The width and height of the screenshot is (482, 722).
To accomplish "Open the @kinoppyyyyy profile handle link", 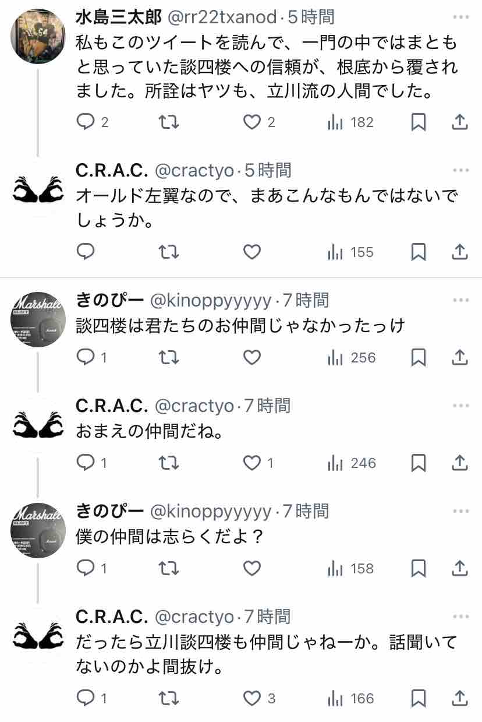I will pyautogui.click(x=211, y=301).
